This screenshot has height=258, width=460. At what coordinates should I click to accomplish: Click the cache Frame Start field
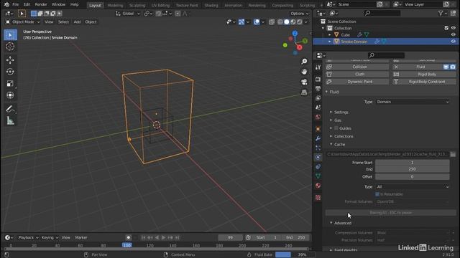(412, 163)
